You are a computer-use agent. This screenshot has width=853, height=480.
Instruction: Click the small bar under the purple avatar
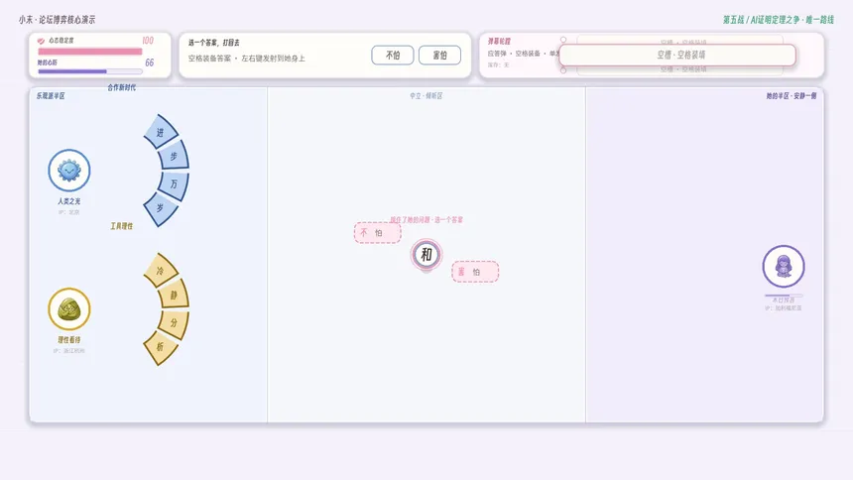tap(784, 295)
